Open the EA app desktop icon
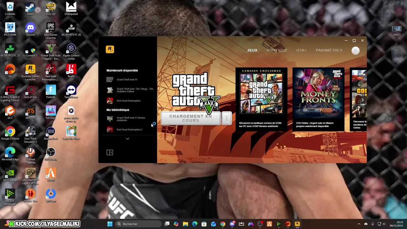 10,71
